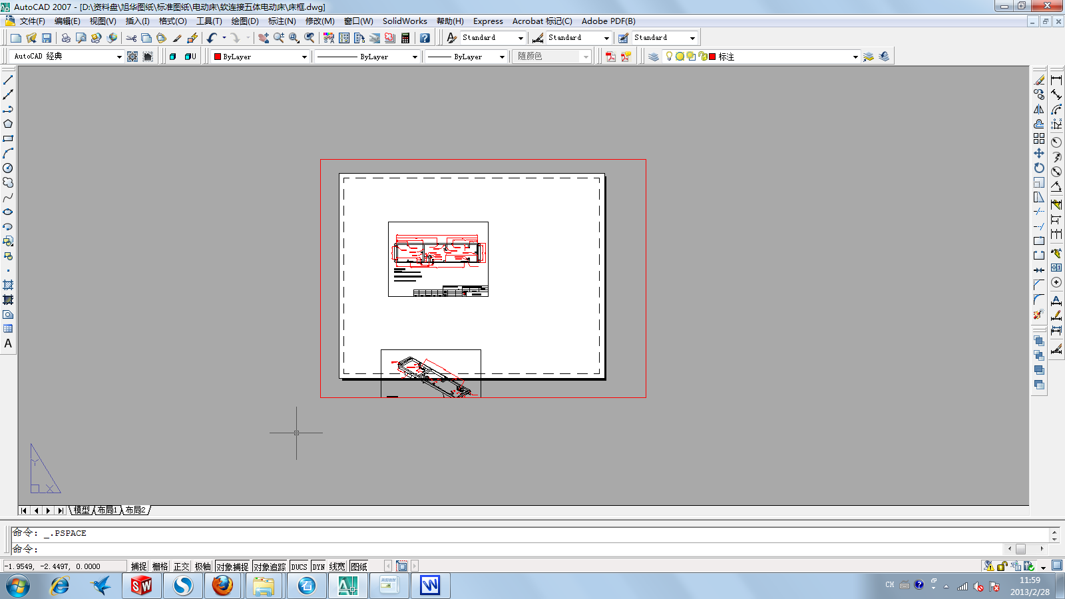The height and width of the screenshot is (599, 1065).
Task: Activate the Pan realtime hand tool
Action: 264,38
